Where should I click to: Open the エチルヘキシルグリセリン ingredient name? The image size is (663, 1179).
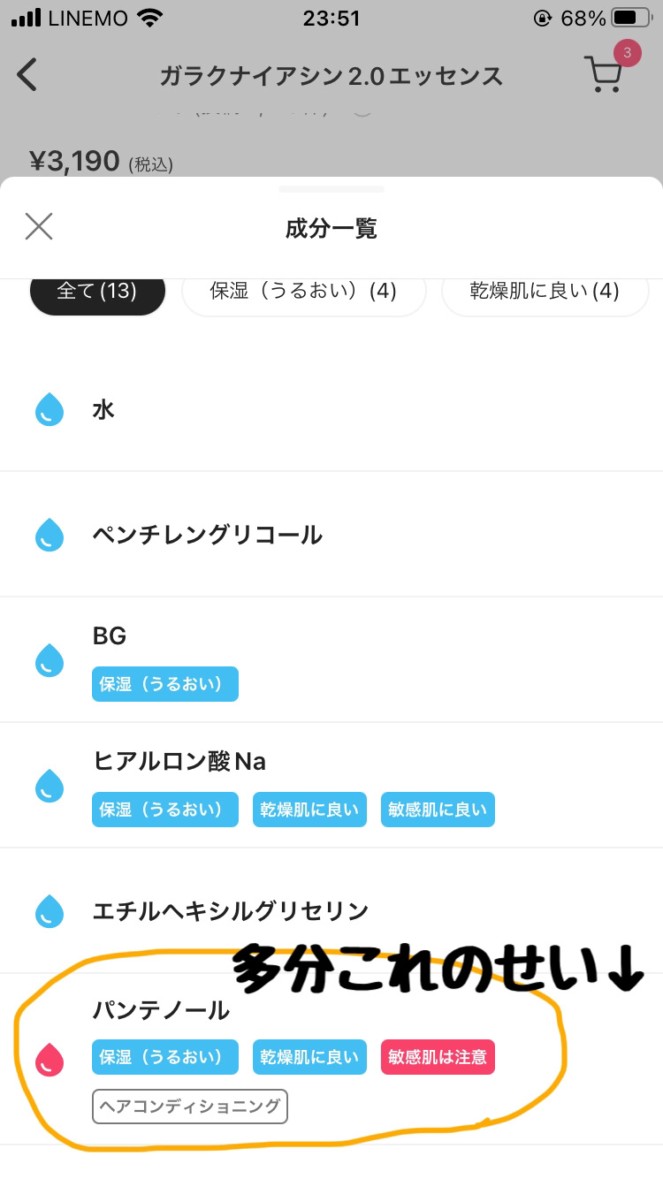tap(231, 911)
